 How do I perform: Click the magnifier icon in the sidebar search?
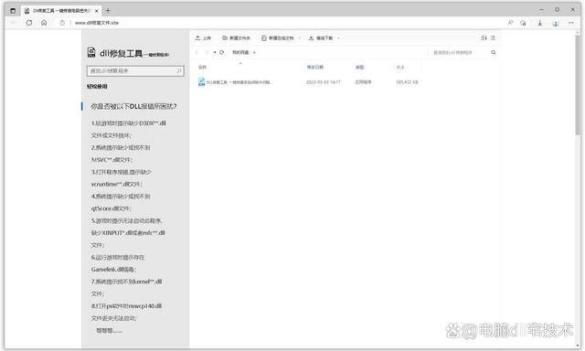(x=179, y=71)
